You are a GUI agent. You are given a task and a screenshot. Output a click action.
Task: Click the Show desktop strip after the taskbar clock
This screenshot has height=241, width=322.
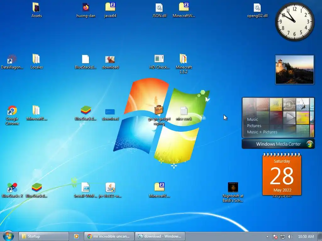pyautogui.click(x=320, y=236)
